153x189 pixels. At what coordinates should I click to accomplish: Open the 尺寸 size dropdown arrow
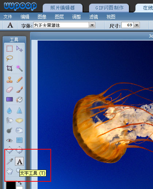coord(137,25)
